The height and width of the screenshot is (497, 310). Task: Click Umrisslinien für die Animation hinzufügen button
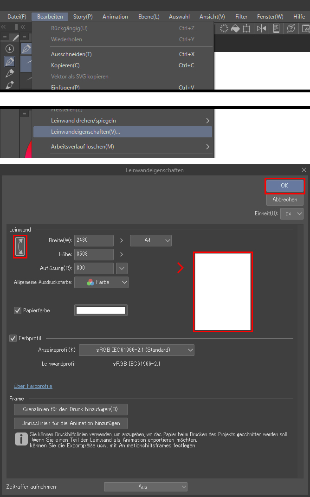point(71,423)
